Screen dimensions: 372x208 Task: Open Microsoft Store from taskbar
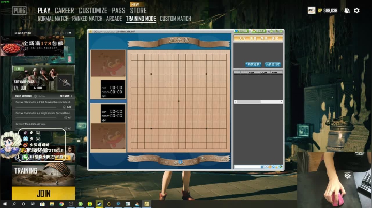pyautogui.click(x=42, y=204)
